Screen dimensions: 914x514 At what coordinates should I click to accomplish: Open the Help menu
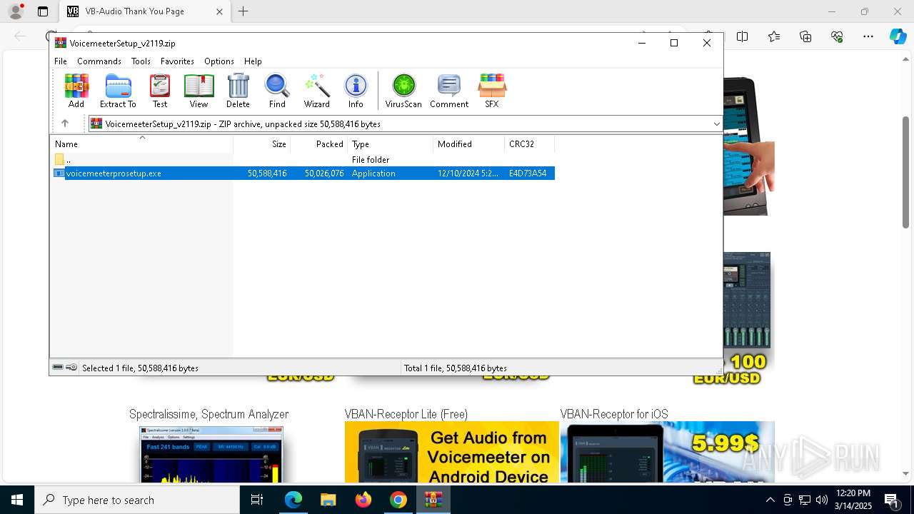pyautogui.click(x=253, y=61)
